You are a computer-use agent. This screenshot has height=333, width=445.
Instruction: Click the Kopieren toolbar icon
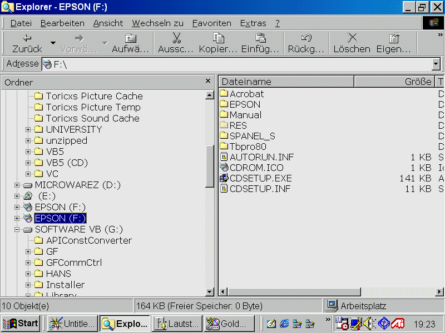click(218, 38)
